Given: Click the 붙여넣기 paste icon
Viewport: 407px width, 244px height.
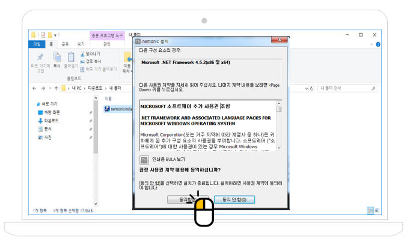Looking at the screenshot, I should pyautogui.click(x=71, y=57).
